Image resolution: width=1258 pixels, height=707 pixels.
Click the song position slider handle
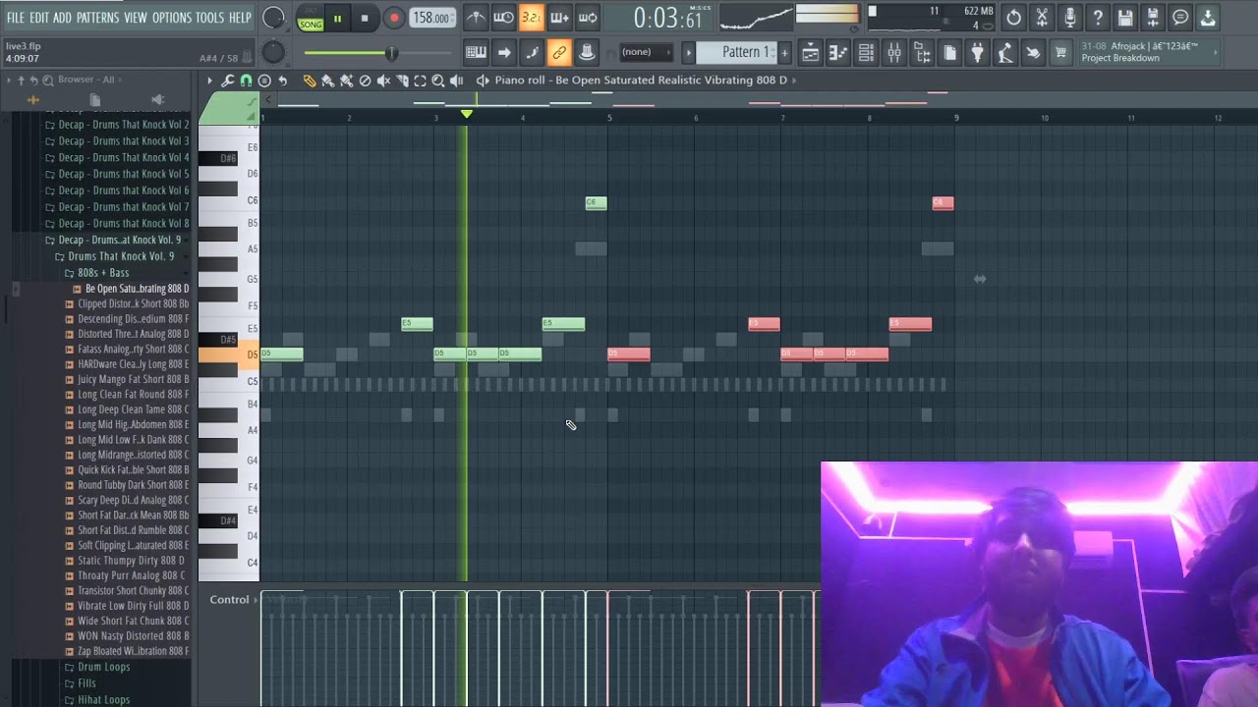(x=391, y=52)
